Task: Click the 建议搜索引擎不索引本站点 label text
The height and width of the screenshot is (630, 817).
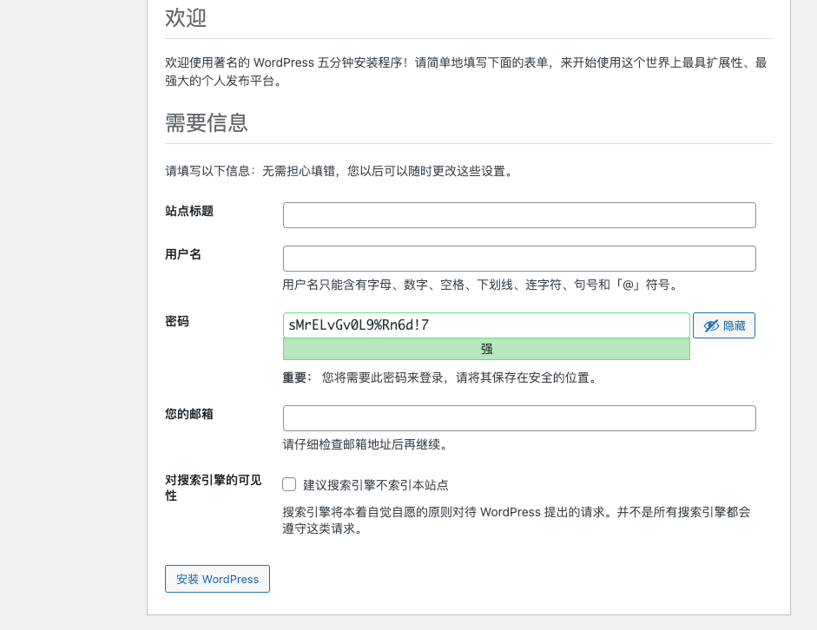Action: click(x=376, y=485)
